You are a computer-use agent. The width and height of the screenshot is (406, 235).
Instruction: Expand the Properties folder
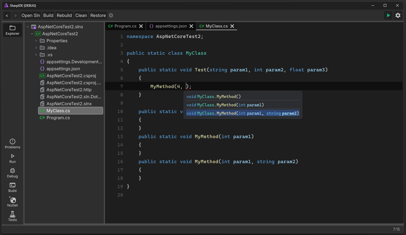[x=36, y=41]
